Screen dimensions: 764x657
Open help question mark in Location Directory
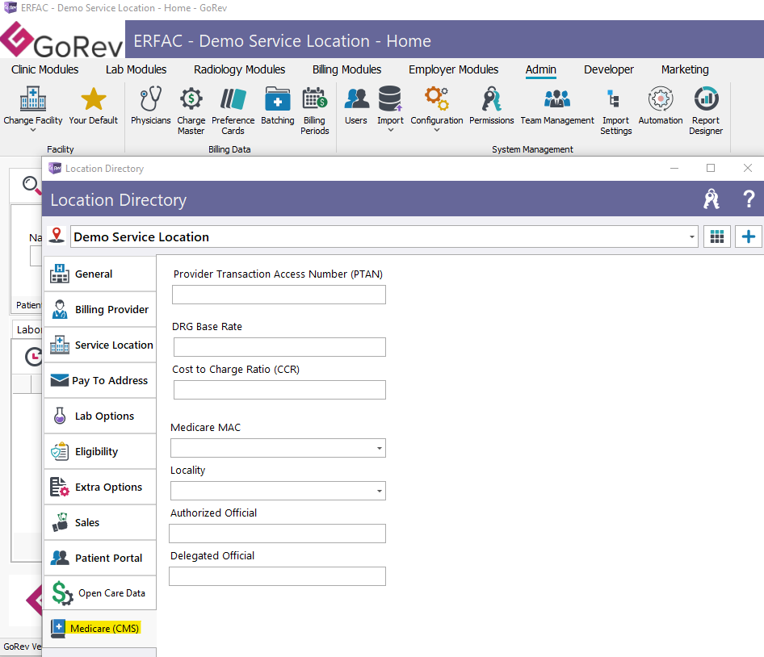(749, 199)
